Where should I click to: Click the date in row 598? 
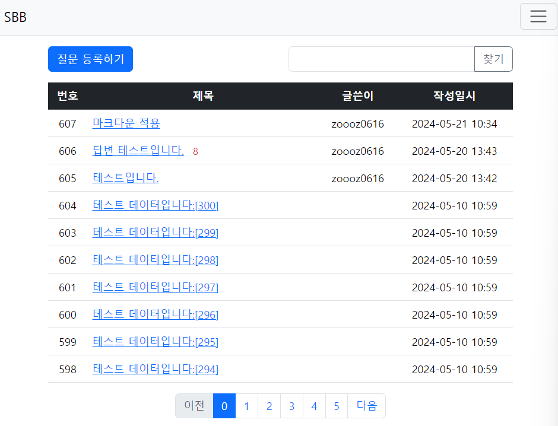coord(455,370)
